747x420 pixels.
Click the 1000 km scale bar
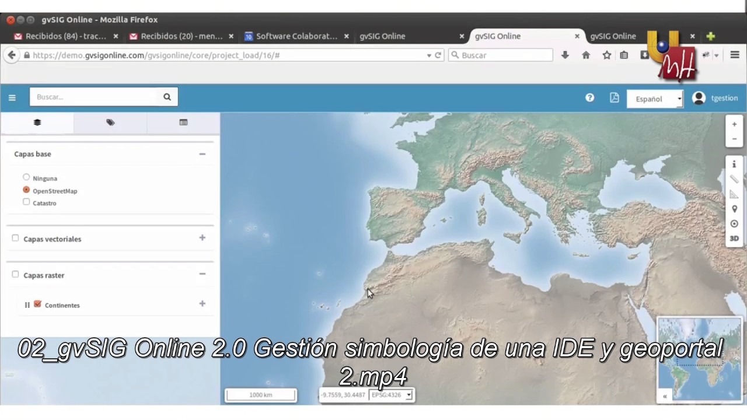click(261, 395)
